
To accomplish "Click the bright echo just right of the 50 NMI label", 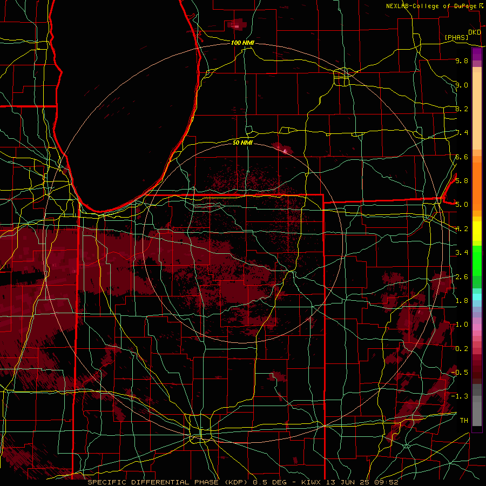I will coord(283,149).
